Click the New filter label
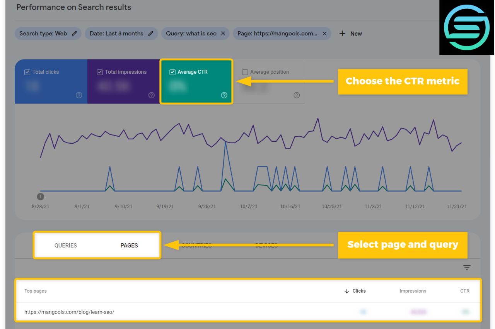495x329 pixels. pyautogui.click(x=356, y=34)
